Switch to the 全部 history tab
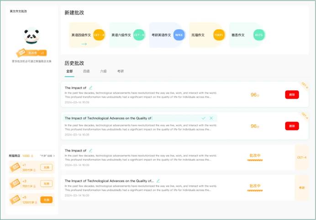 (69, 72)
